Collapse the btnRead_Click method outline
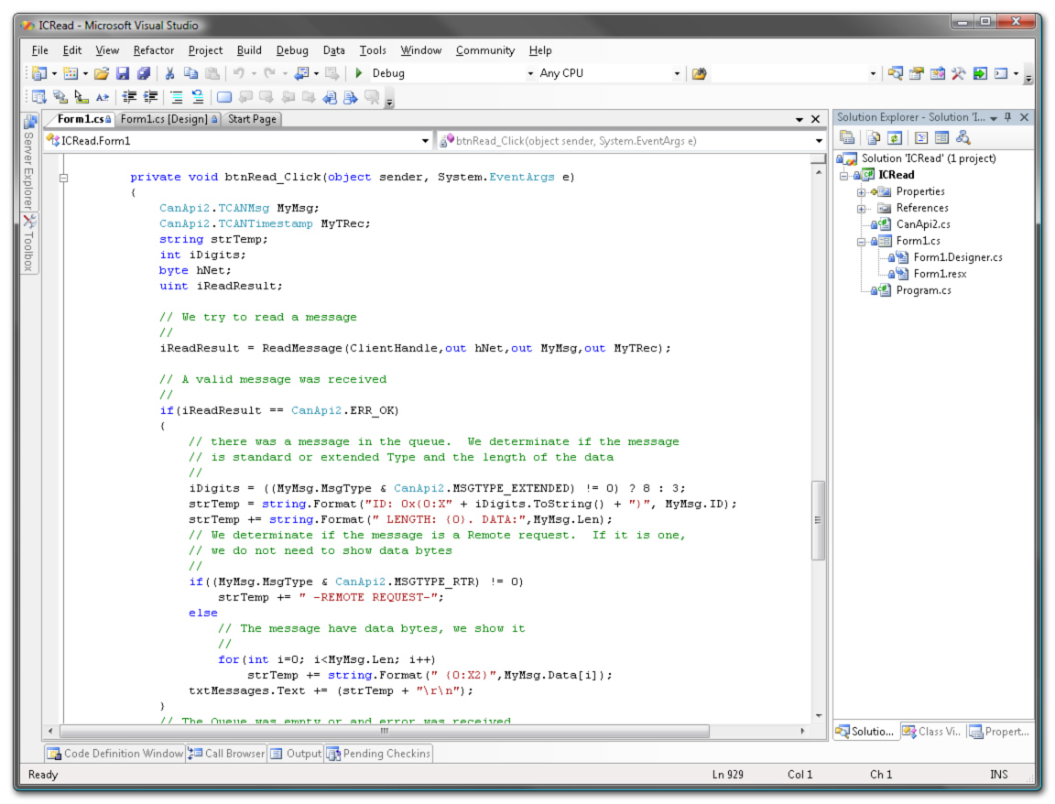Screen dimensions: 1055x804 pos(63,178)
